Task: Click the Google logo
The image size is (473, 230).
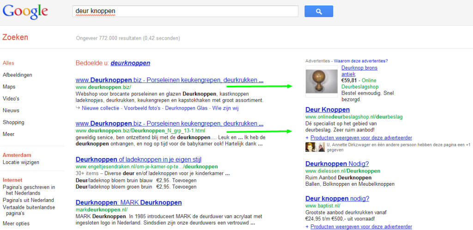Action: (x=25, y=12)
